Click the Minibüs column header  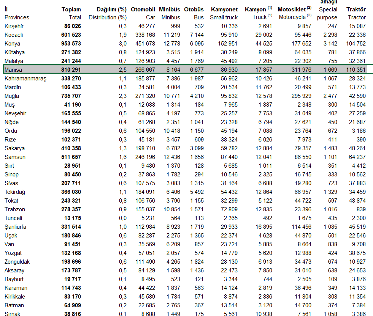[x=169, y=9]
